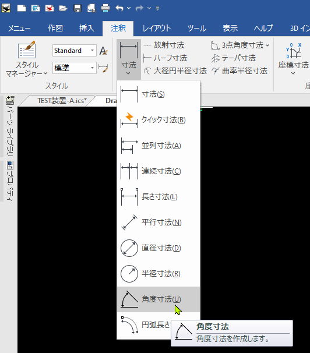Screen dimensions: 310x353
Task: Click the dimension style brush icon
Action: coord(104,68)
